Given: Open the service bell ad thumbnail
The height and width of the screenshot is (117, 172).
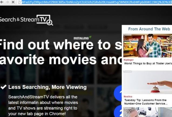Looking at the screenshot, I should pyautogui.click(x=148, y=82).
